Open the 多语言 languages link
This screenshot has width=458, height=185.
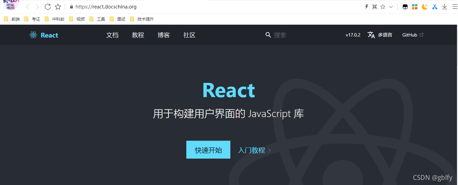[385, 35]
